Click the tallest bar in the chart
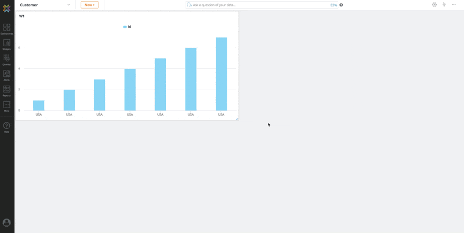464x233 pixels. point(221,74)
